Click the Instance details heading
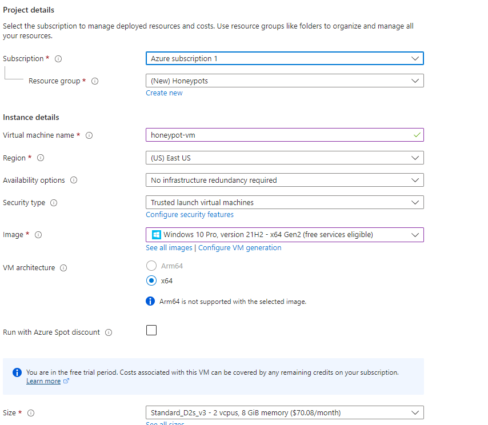This screenshot has width=488, height=425. (x=31, y=118)
